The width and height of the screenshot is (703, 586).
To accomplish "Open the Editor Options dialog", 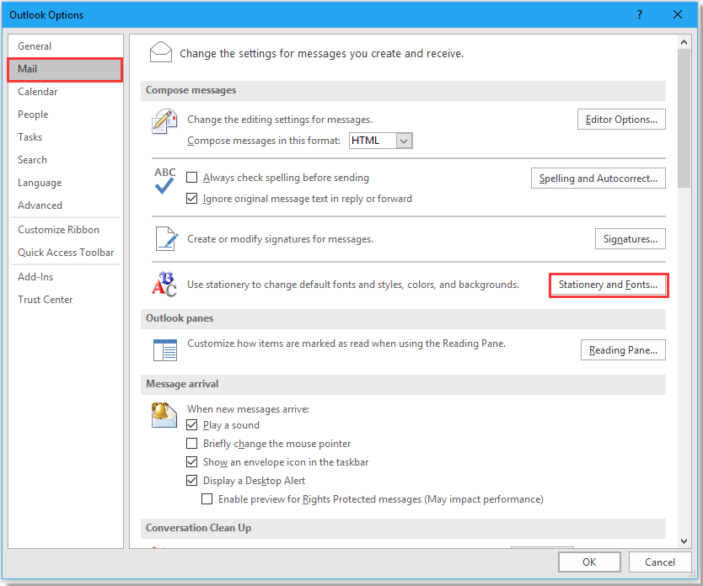I will tap(621, 119).
